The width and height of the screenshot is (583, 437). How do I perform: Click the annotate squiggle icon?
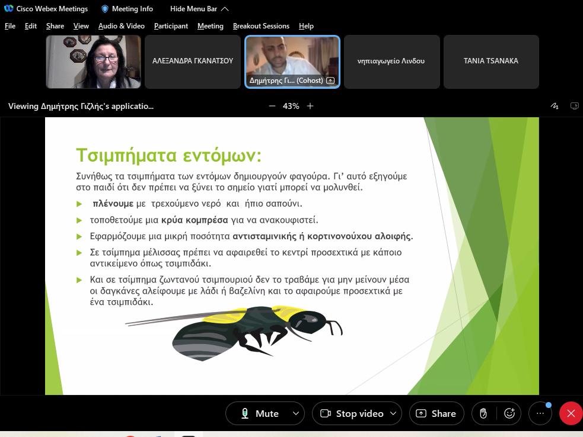pyautogui.click(x=555, y=106)
